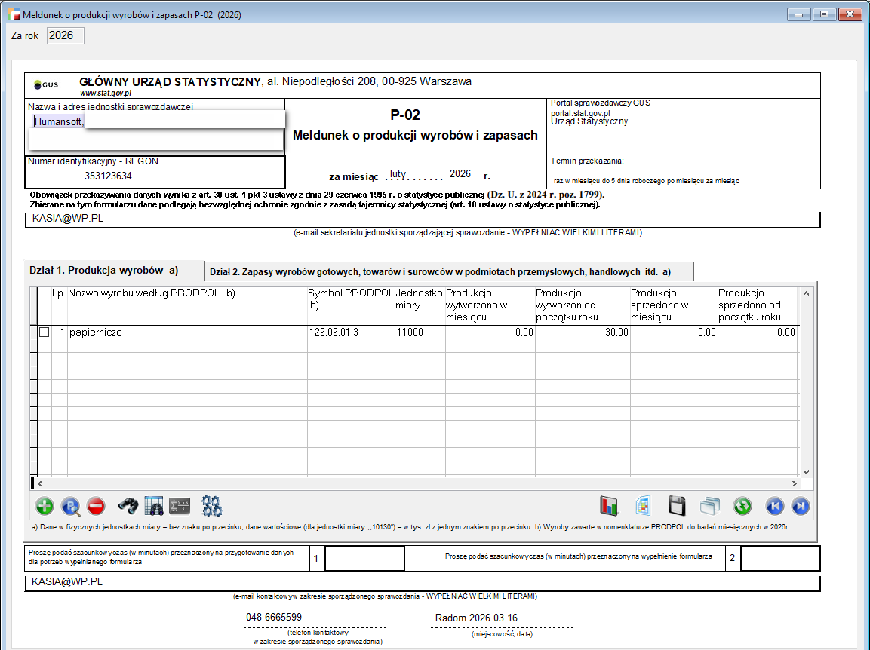This screenshot has width=870, height=650.
Task: Select Dział 1. Produkcja wyrobów tab
Action: pyautogui.click(x=103, y=271)
